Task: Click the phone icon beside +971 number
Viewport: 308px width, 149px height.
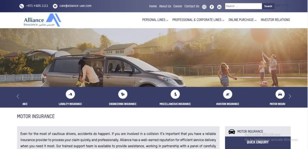Action: pyautogui.click(x=22, y=6)
